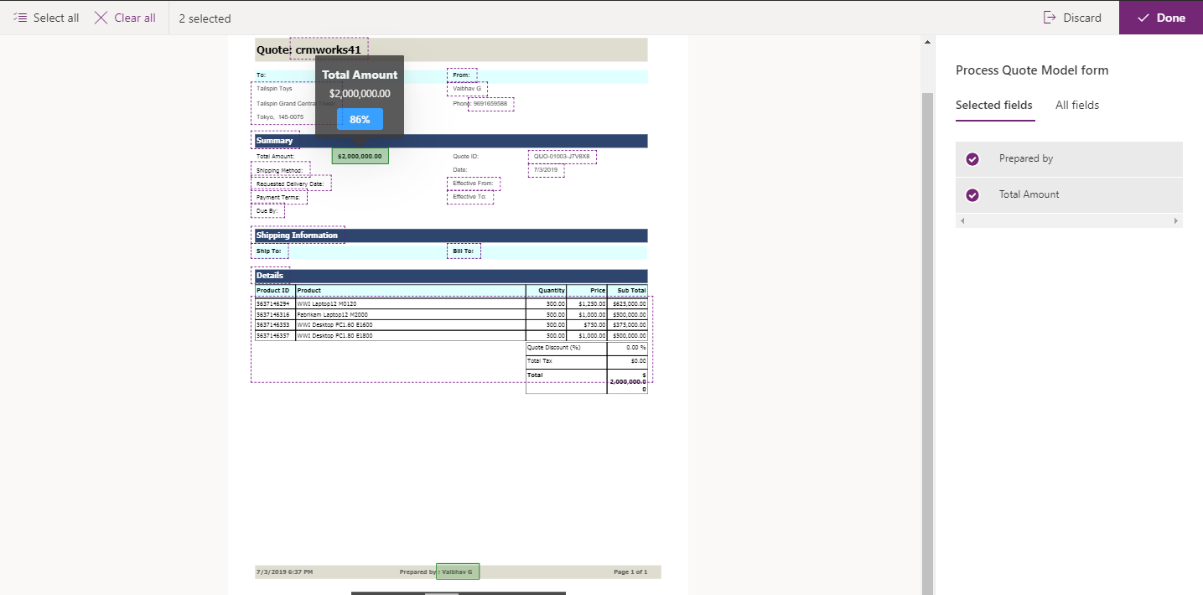Select the From: label field
This screenshot has height=595, width=1203.
pos(462,75)
